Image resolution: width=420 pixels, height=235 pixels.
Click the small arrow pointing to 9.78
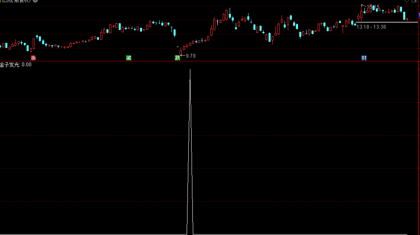(x=183, y=55)
